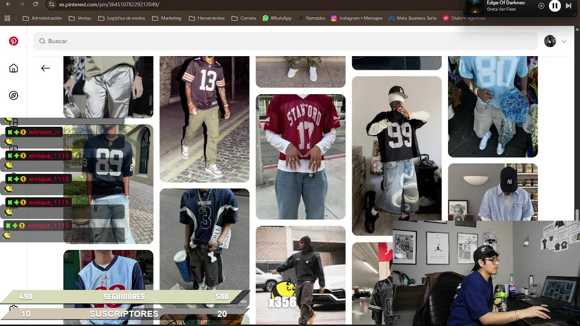Open the Marketing bookmark folder
Screen dimensions: 580x326
point(167,18)
